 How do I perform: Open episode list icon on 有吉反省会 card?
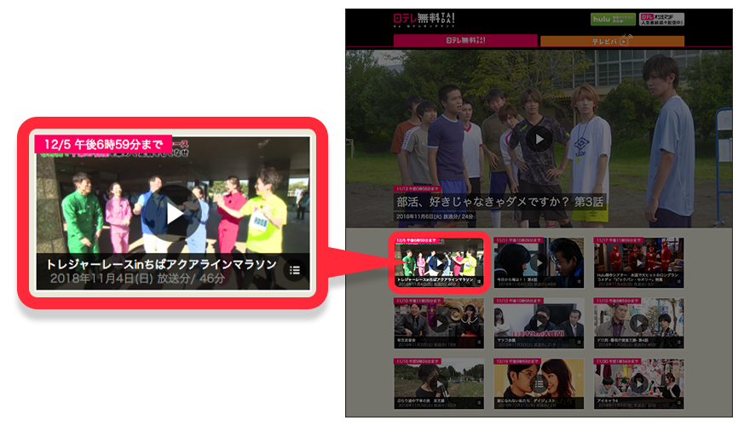click(x=478, y=343)
